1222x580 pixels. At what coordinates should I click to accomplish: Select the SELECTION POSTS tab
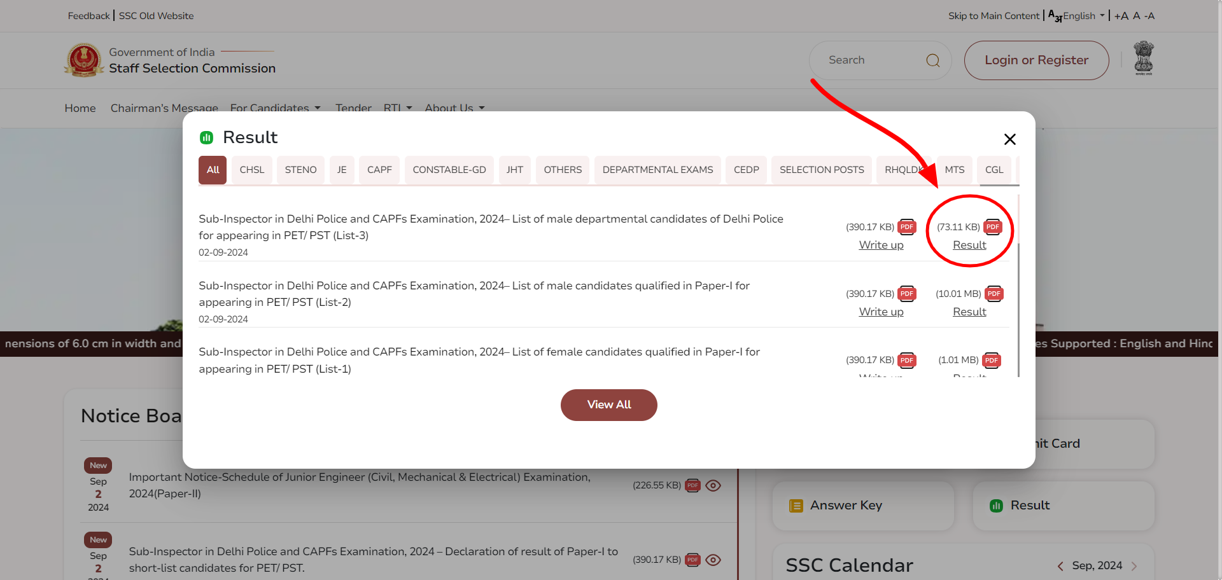click(822, 170)
